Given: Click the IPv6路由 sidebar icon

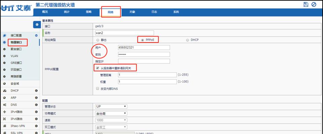Looking at the screenshot, I should coord(5,119).
